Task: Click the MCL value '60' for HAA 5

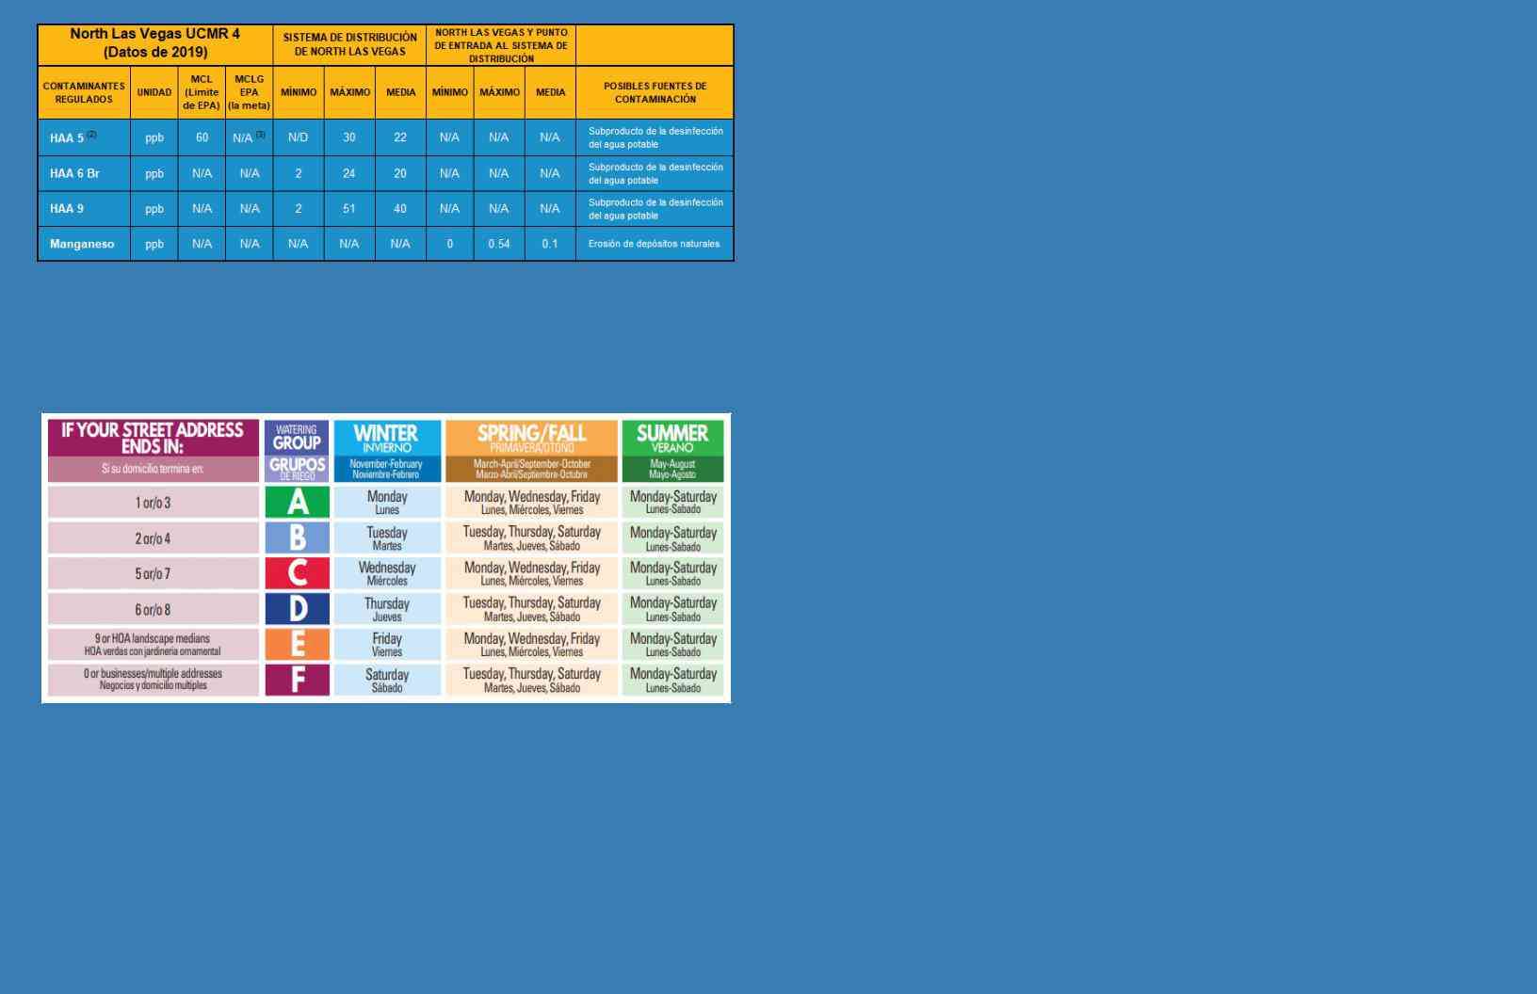Action: click(202, 137)
